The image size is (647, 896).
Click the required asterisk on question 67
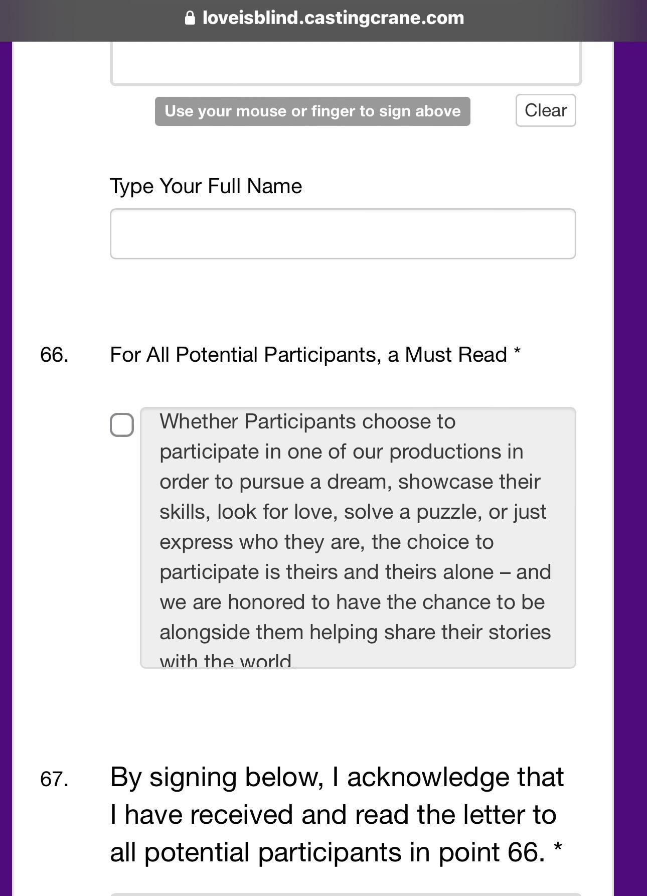557,849
